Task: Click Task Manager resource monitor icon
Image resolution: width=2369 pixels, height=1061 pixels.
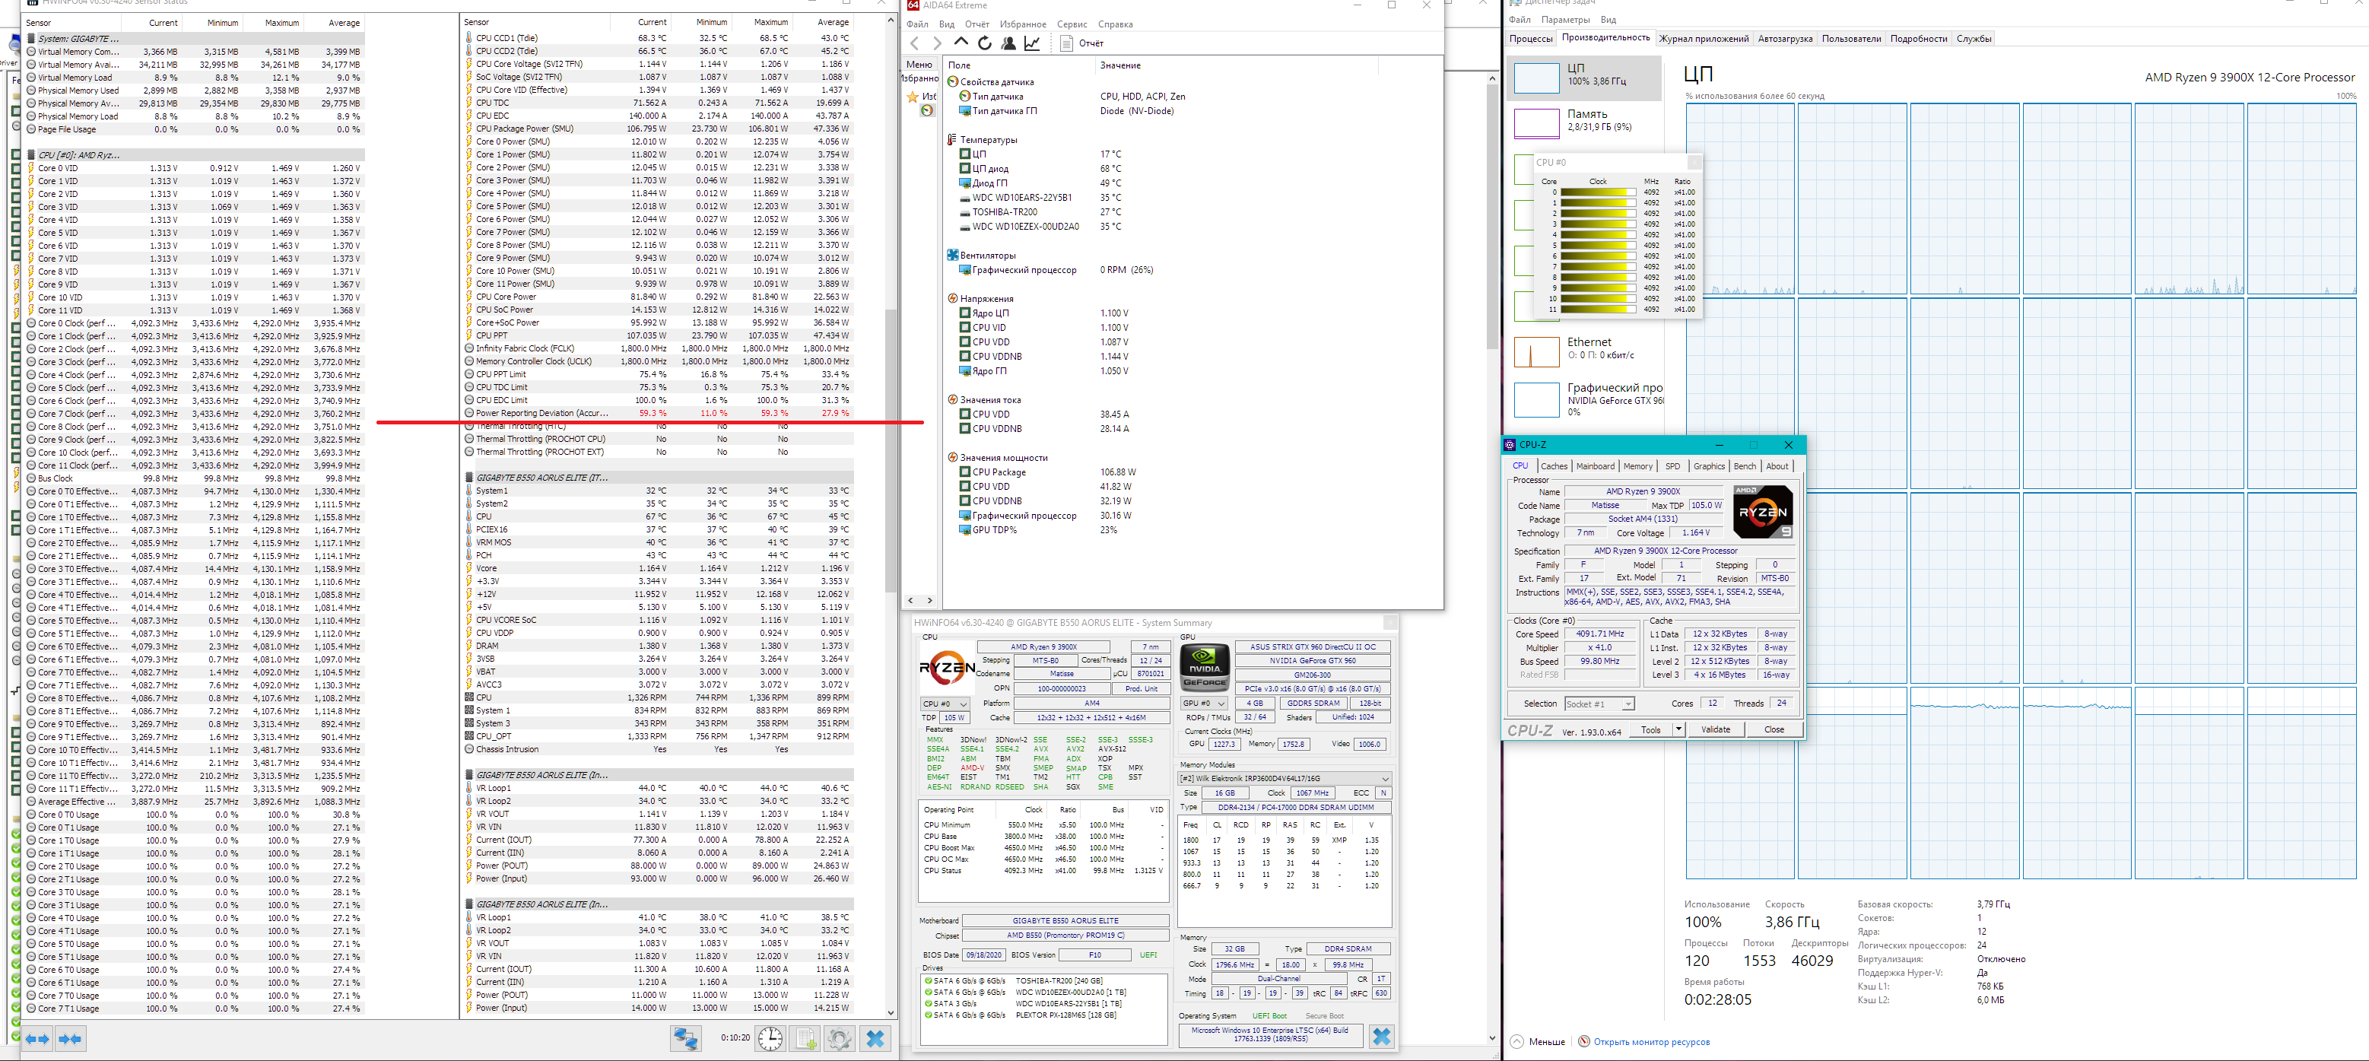Action: point(1583,1042)
